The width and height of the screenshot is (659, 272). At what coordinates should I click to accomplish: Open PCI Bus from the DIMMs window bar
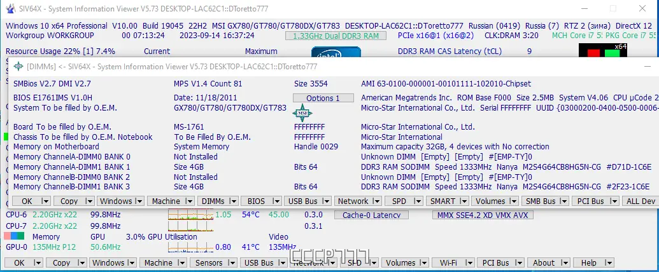point(591,201)
